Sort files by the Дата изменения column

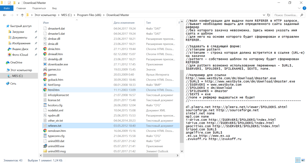point(124,22)
